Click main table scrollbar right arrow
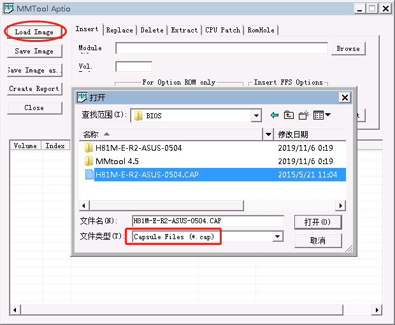The height and width of the screenshot is (325, 395). [x=377, y=310]
